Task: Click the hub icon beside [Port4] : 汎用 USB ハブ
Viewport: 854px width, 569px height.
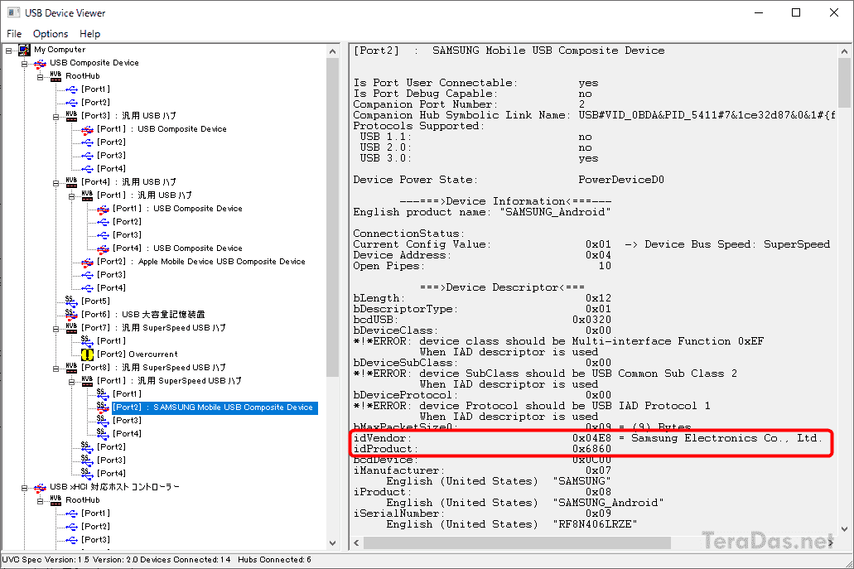Action: point(71,182)
